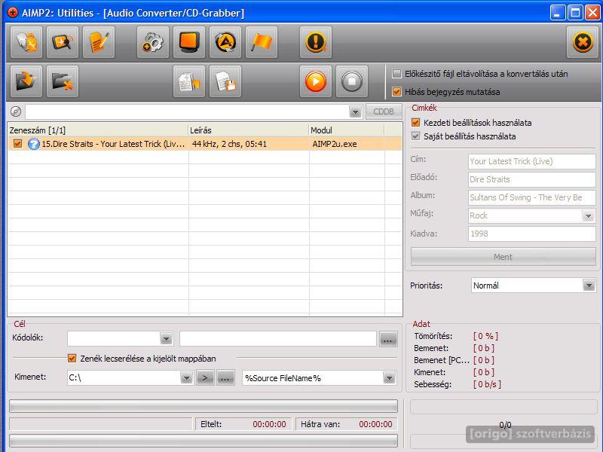
Task: Click the Tömörítés value '[ 0 % ]'
Action: (x=485, y=336)
